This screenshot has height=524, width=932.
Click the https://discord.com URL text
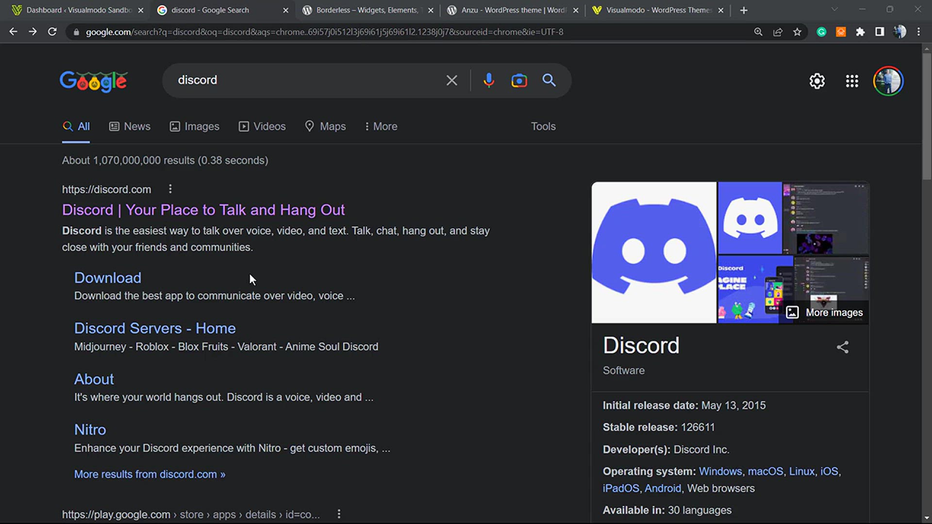(x=106, y=189)
